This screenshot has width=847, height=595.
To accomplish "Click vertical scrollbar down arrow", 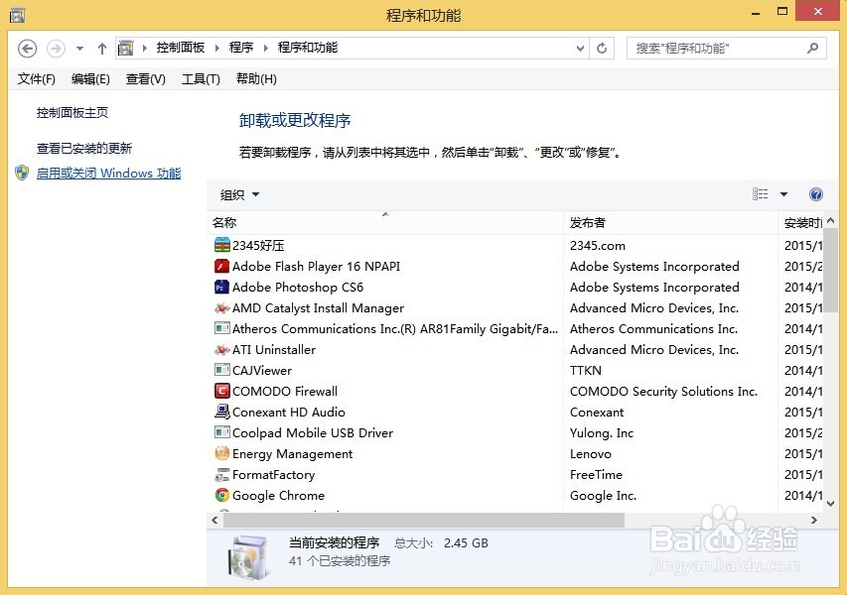I will point(831,504).
